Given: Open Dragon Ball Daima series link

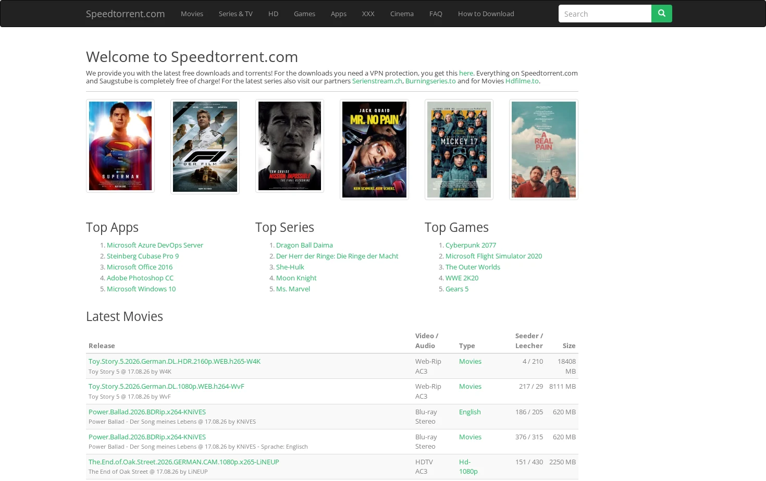Looking at the screenshot, I should (304, 245).
